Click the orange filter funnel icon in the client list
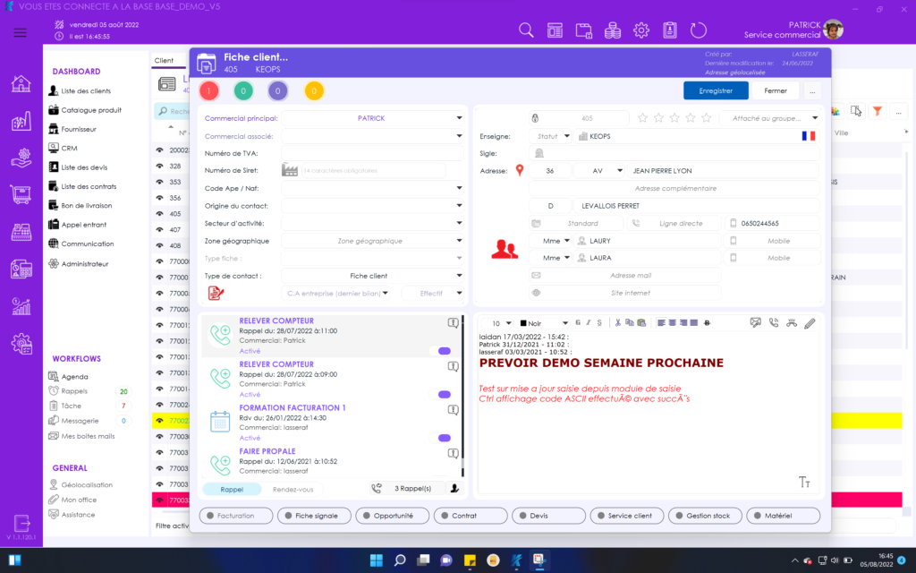916x573 pixels. tap(877, 111)
